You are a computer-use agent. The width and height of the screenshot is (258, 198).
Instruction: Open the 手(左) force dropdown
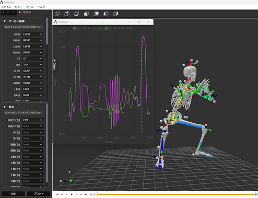pyautogui.click(x=33, y=132)
